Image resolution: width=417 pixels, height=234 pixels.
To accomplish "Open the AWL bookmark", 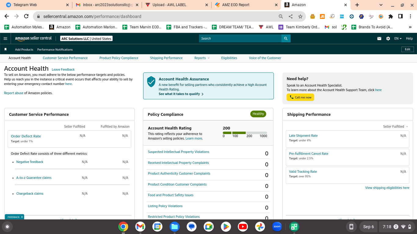I will [266, 27].
